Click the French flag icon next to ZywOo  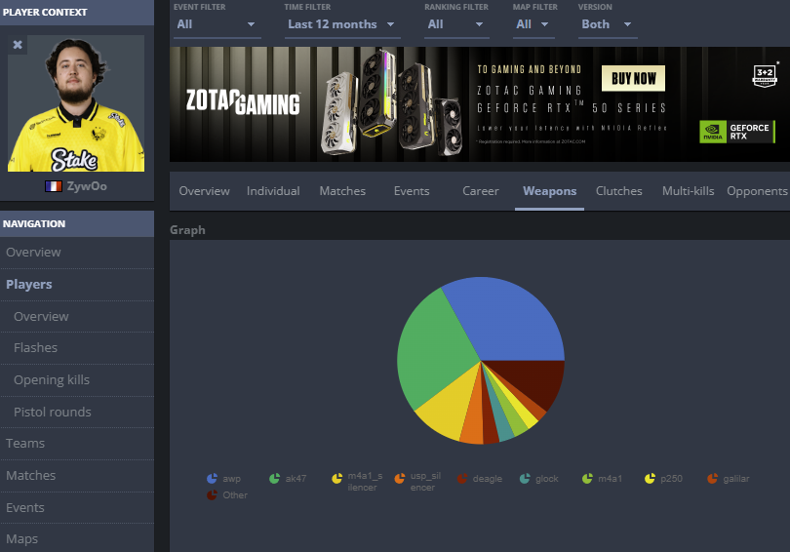pos(54,186)
